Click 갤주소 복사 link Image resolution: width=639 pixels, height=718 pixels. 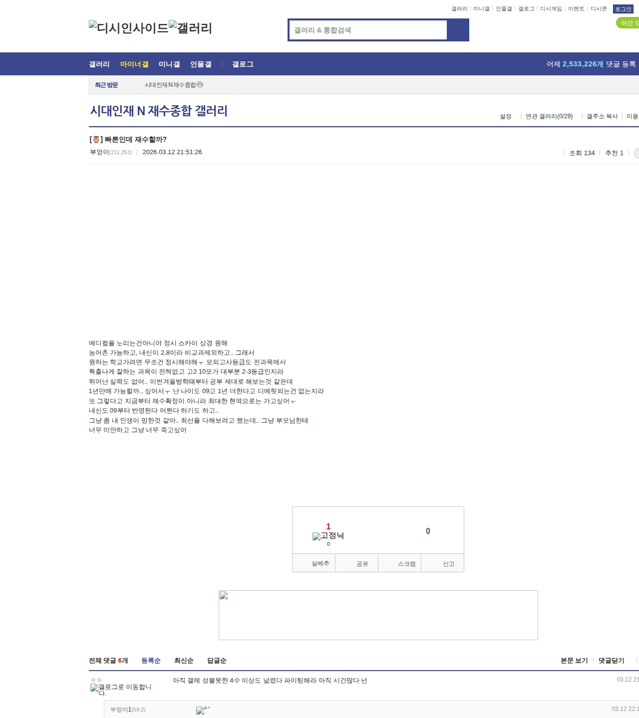point(602,116)
